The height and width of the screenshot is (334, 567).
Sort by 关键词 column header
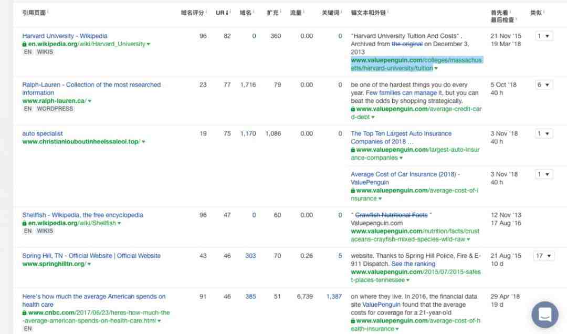(x=331, y=13)
